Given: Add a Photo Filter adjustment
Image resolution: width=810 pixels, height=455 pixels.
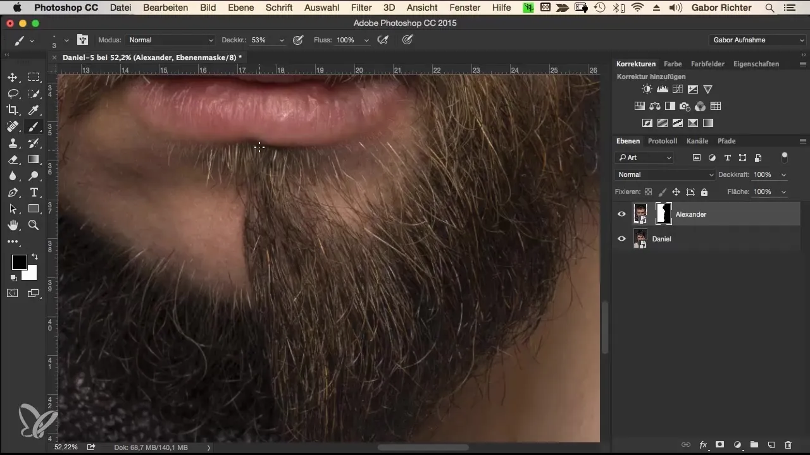Looking at the screenshot, I should 685,106.
